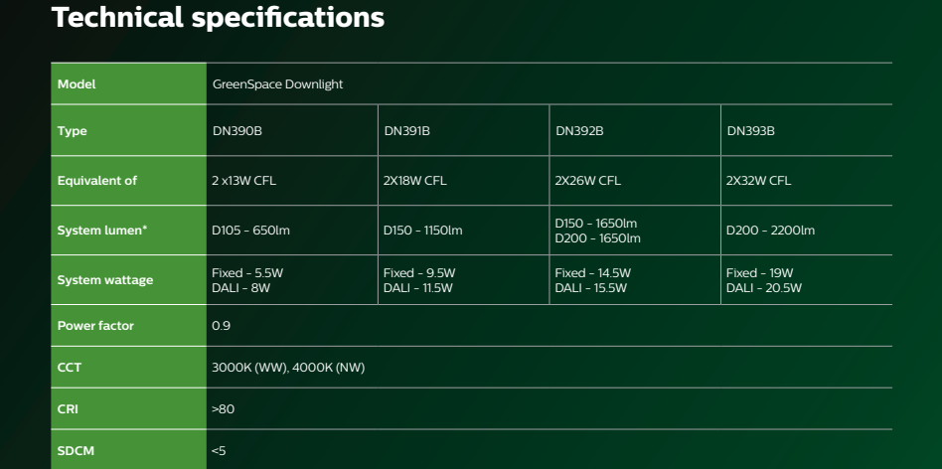Click the Fixed - 19W wattage cell
The width and height of the screenshot is (942, 469).
pos(760,273)
